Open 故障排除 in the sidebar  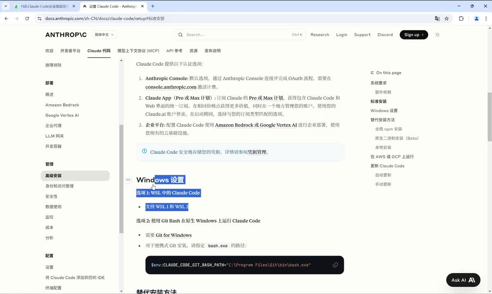click(54, 65)
